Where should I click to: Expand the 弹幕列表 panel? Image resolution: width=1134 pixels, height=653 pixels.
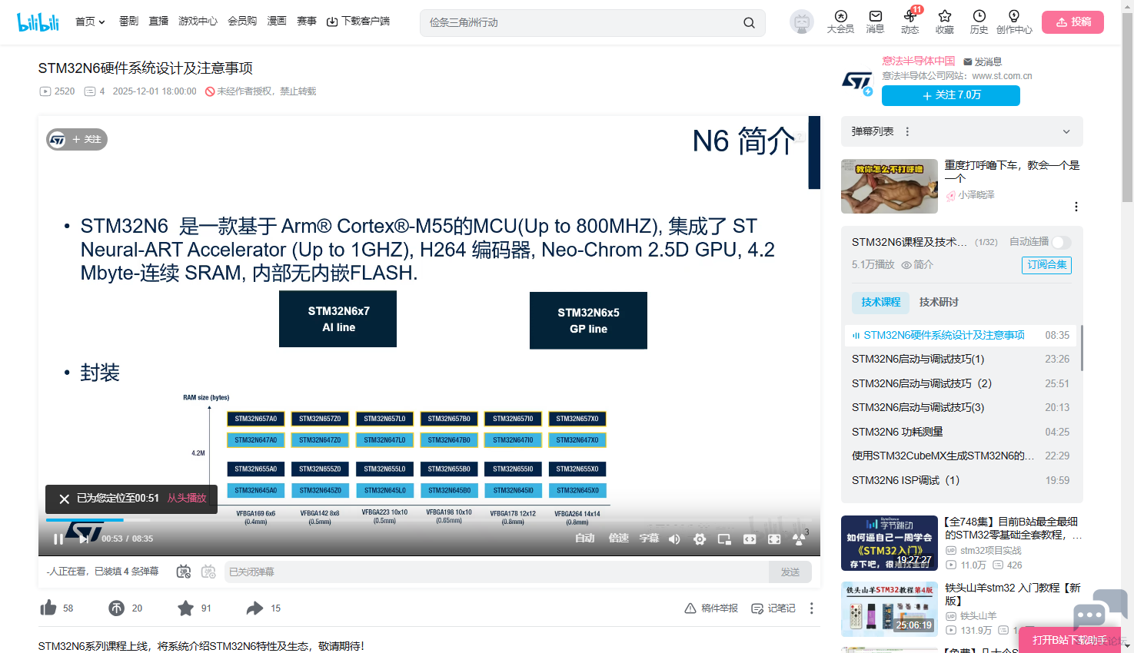[1066, 131]
